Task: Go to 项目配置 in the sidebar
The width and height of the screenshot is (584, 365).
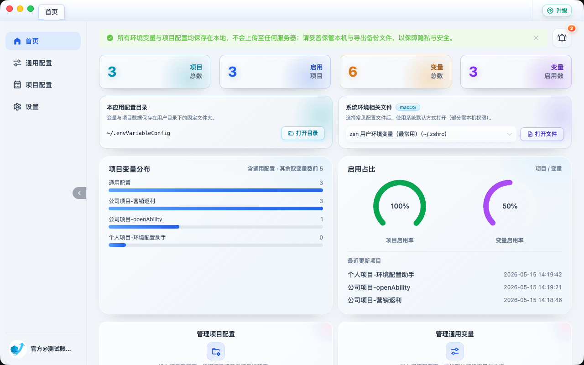Action: click(43, 85)
